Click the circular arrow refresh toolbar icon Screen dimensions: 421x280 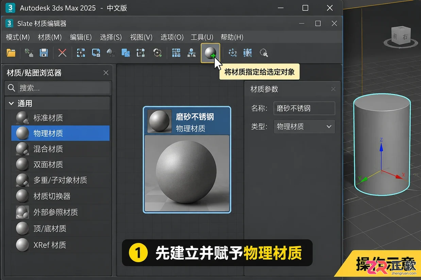click(x=157, y=53)
